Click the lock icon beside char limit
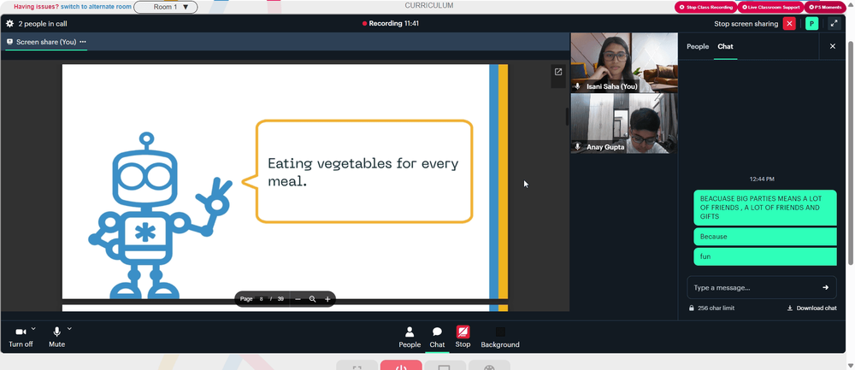855x370 pixels. [x=692, y=308]
